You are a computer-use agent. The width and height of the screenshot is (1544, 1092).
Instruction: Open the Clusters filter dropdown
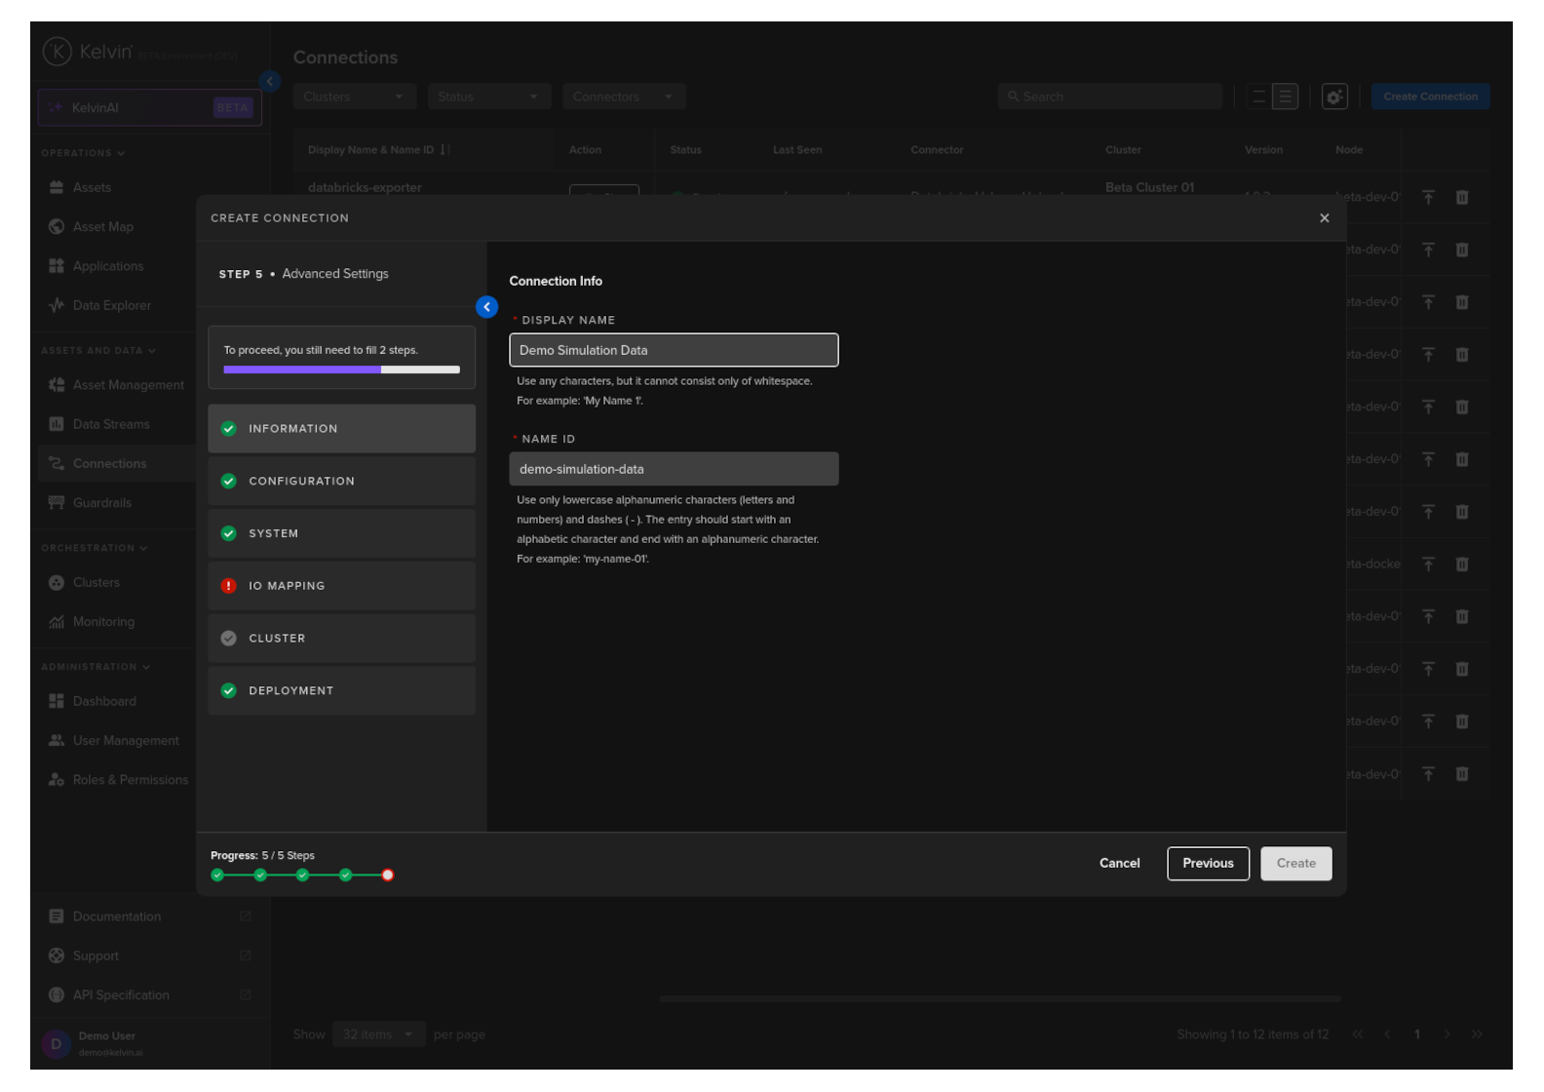[354, 97]
